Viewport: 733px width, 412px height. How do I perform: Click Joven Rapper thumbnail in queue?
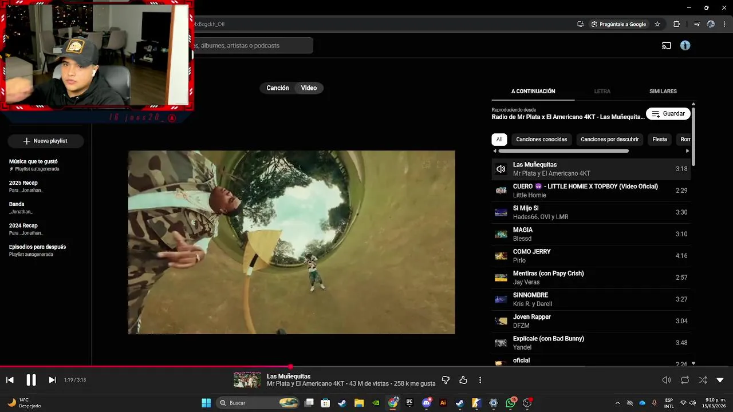click(x=501, y=321)
